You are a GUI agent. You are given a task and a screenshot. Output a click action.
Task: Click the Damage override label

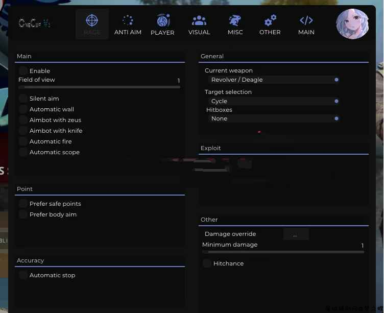(x=230, y=234)
